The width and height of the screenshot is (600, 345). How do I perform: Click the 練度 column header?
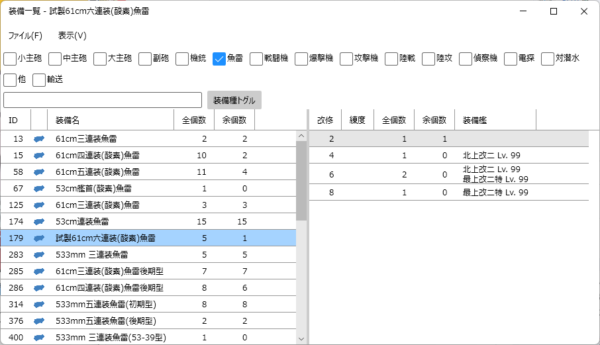point(358,120)
